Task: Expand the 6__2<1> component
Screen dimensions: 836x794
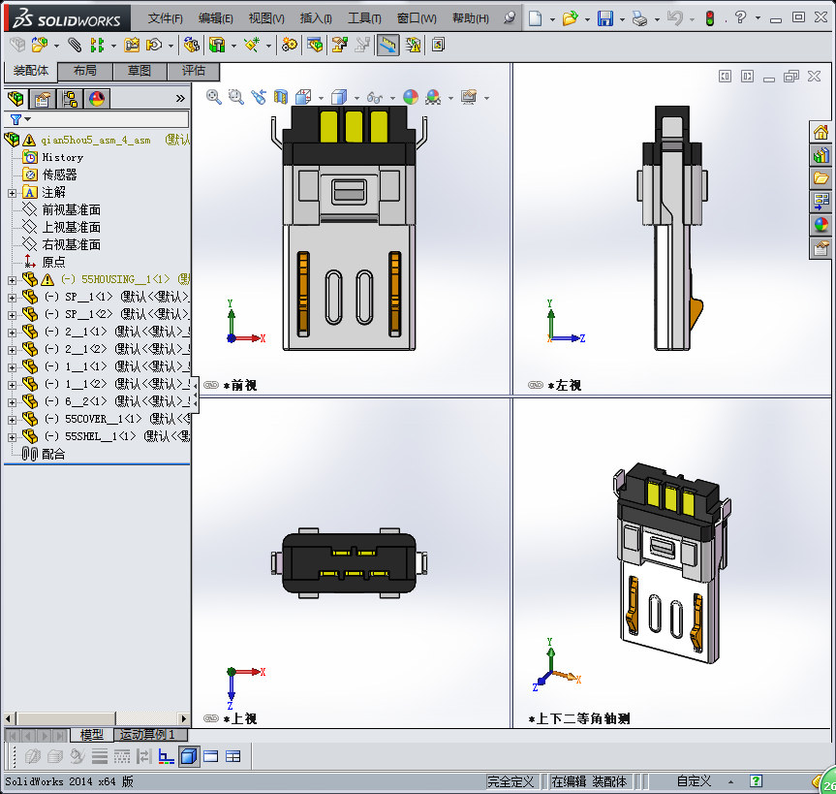Action: [x=12, y=402]
